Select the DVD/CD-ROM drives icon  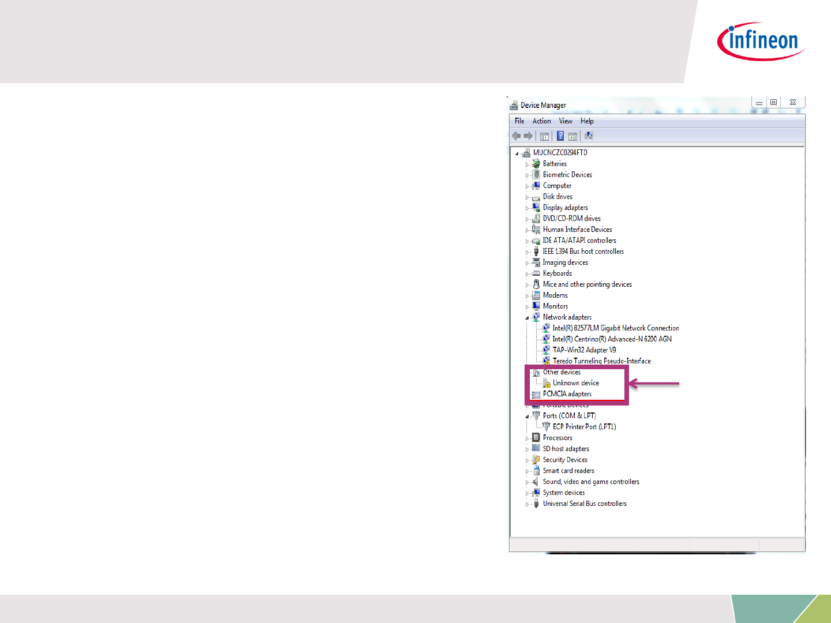(536, 219)
